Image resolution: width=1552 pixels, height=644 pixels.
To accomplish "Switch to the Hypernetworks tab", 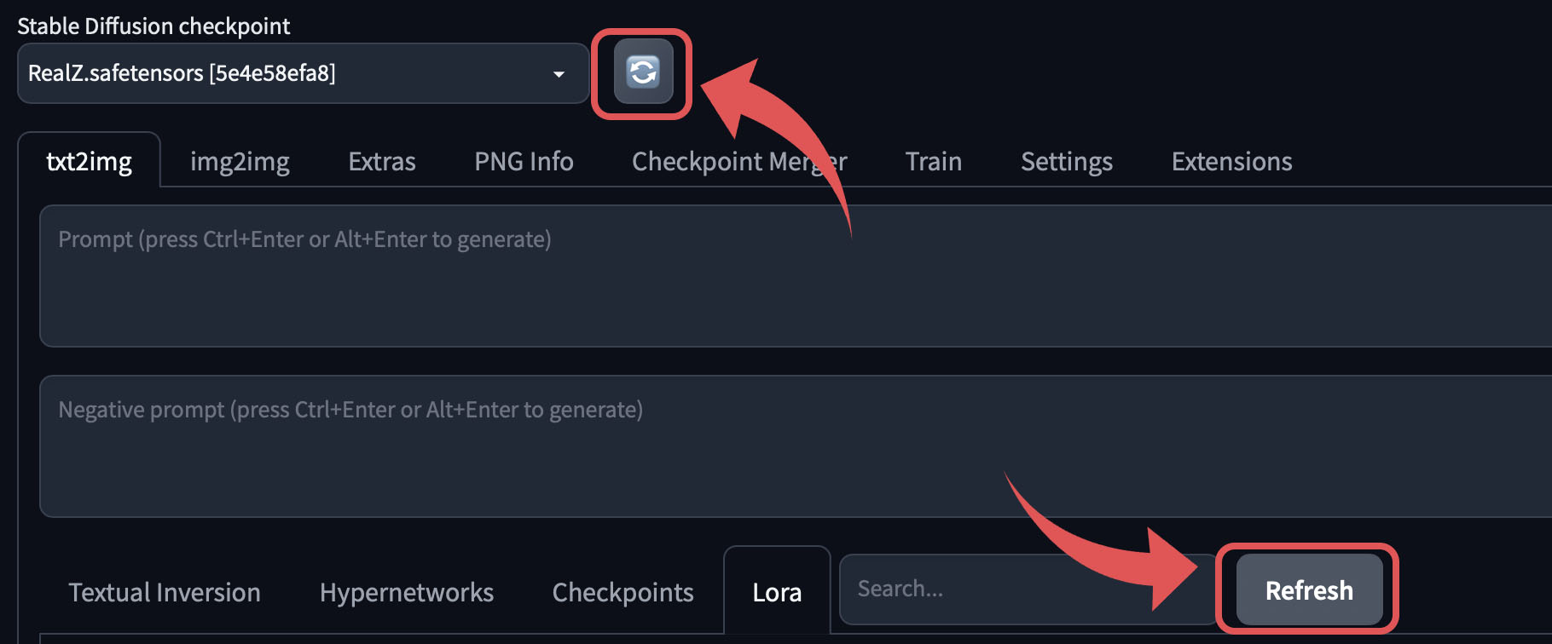I will tap(406, 592).
